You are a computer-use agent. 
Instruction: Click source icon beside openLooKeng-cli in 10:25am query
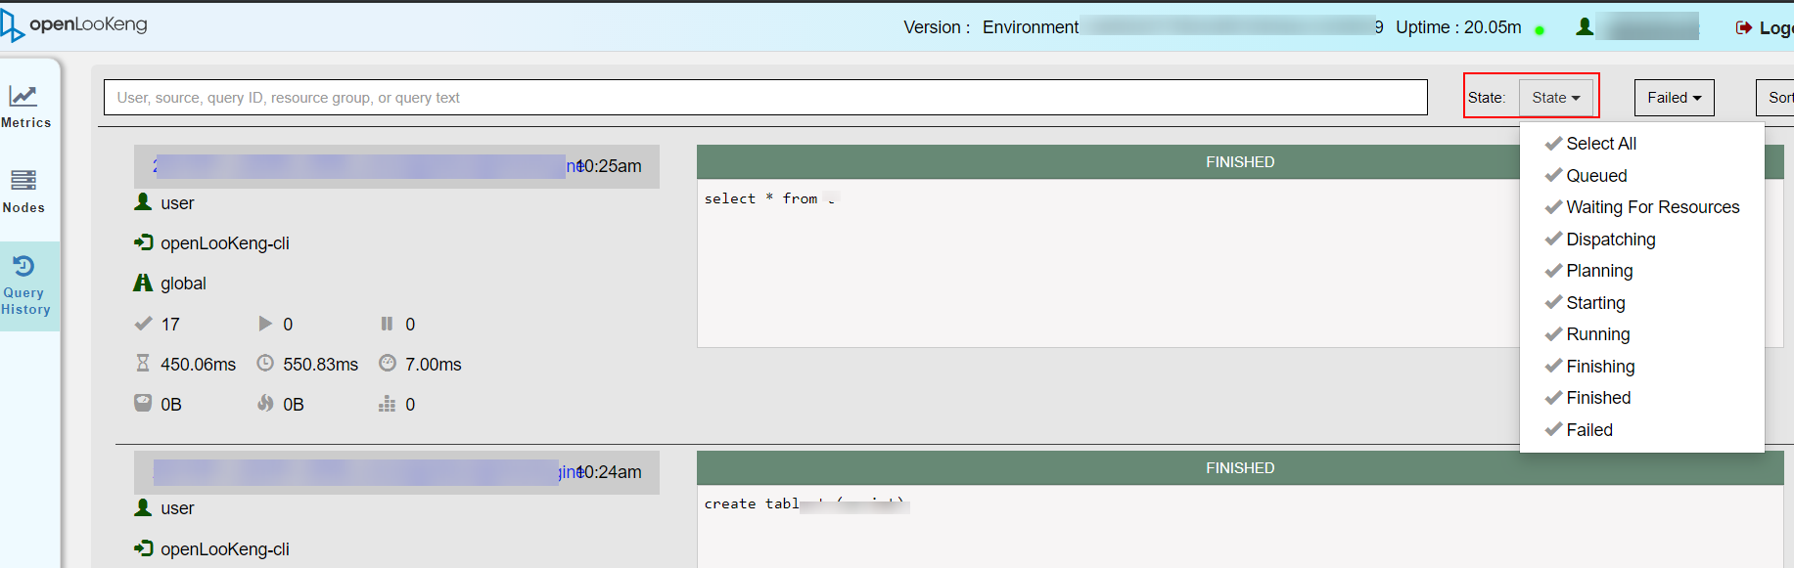[143, 242]
